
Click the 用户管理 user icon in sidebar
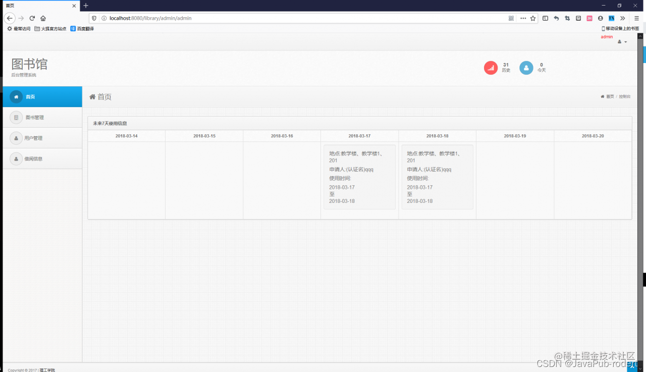pos(16,138)
